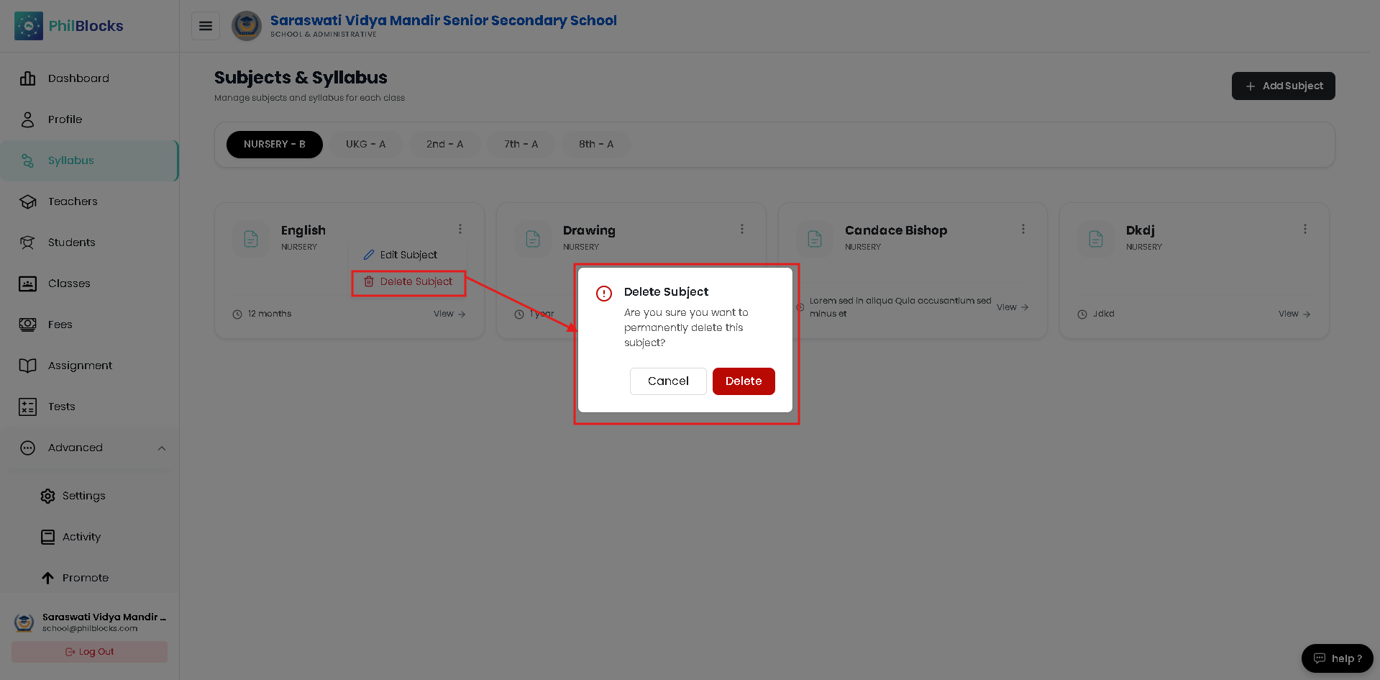Screen dimensions: 1380x680
Task: Click the Promote up-arrow icon
Action: pyautogui.click(x=48, y=578)
